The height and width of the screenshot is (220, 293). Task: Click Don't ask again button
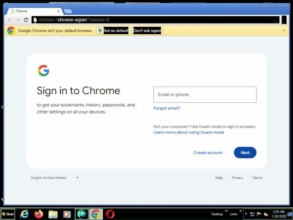coord(147,30)
